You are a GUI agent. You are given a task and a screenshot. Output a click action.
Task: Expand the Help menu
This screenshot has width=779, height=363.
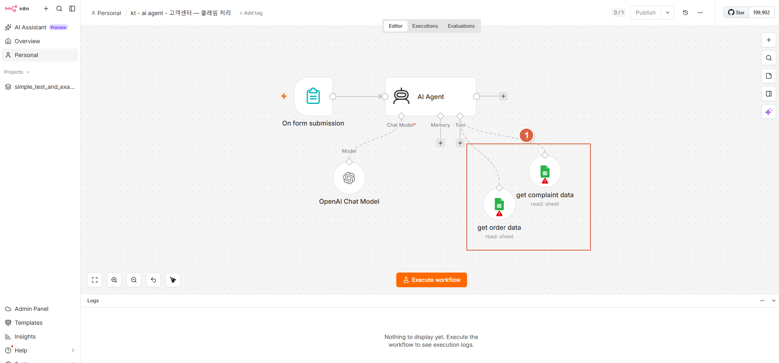(40, 350)
